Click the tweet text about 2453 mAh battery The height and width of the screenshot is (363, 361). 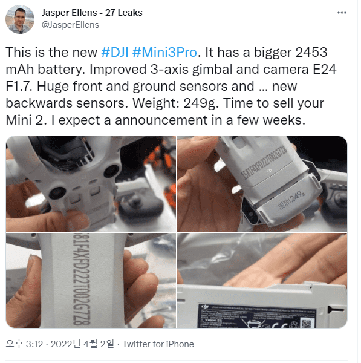[x=171, y=86]
